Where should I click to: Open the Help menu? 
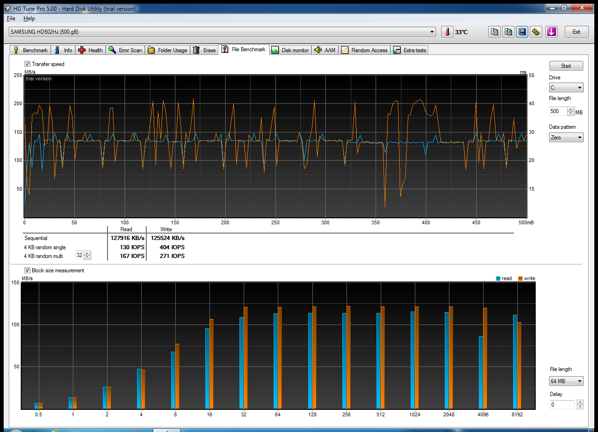coord(29,18)
